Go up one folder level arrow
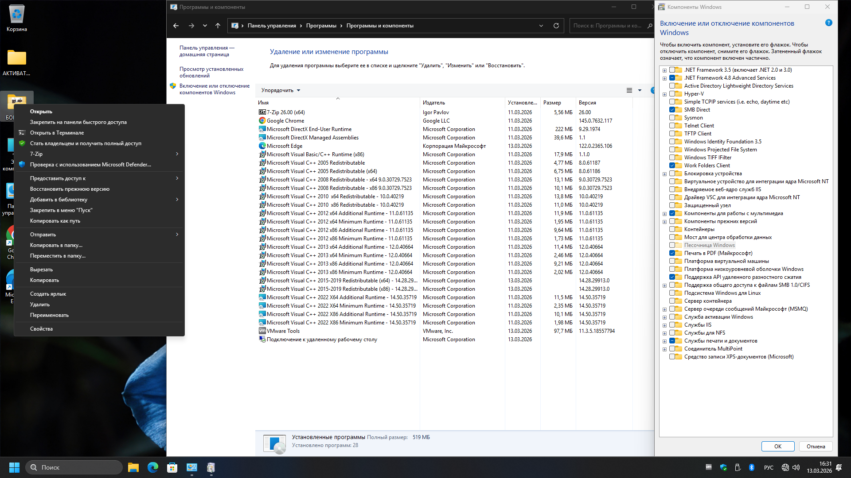This screenshot has width=851, height=478. click(218, 26)
